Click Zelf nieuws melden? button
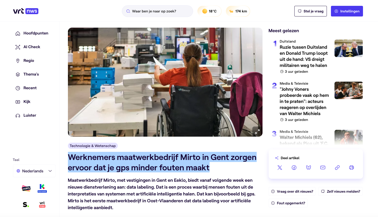 tap(341, 191)
